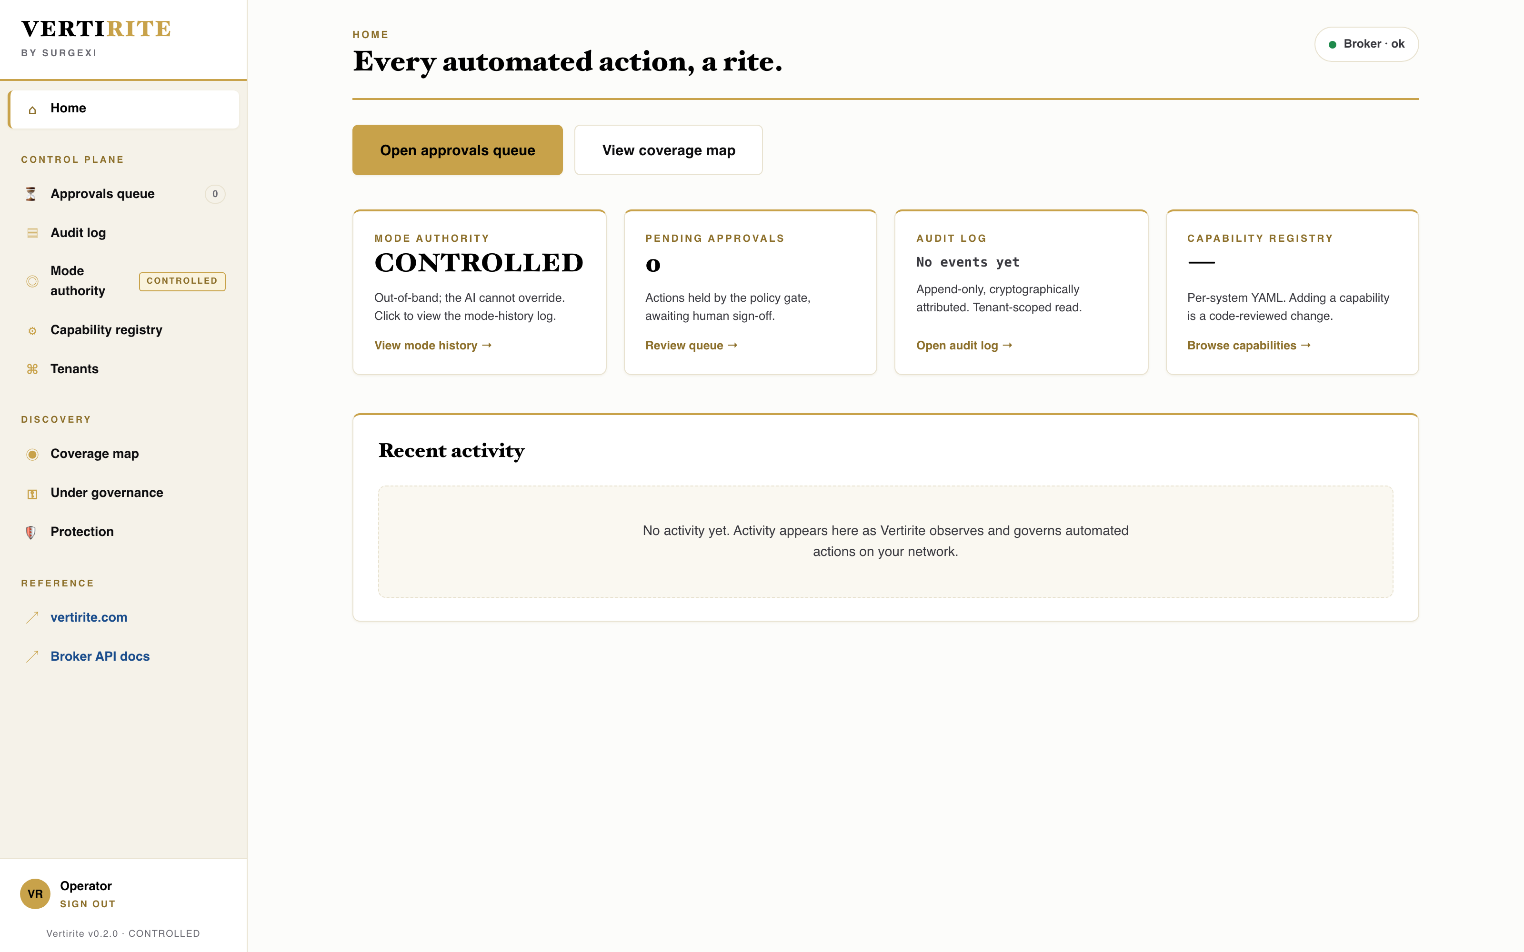Click the Tenants command-symbol icon
Image resolution: width=1524 pixels, height=952 pixels.
click(32, 369)
